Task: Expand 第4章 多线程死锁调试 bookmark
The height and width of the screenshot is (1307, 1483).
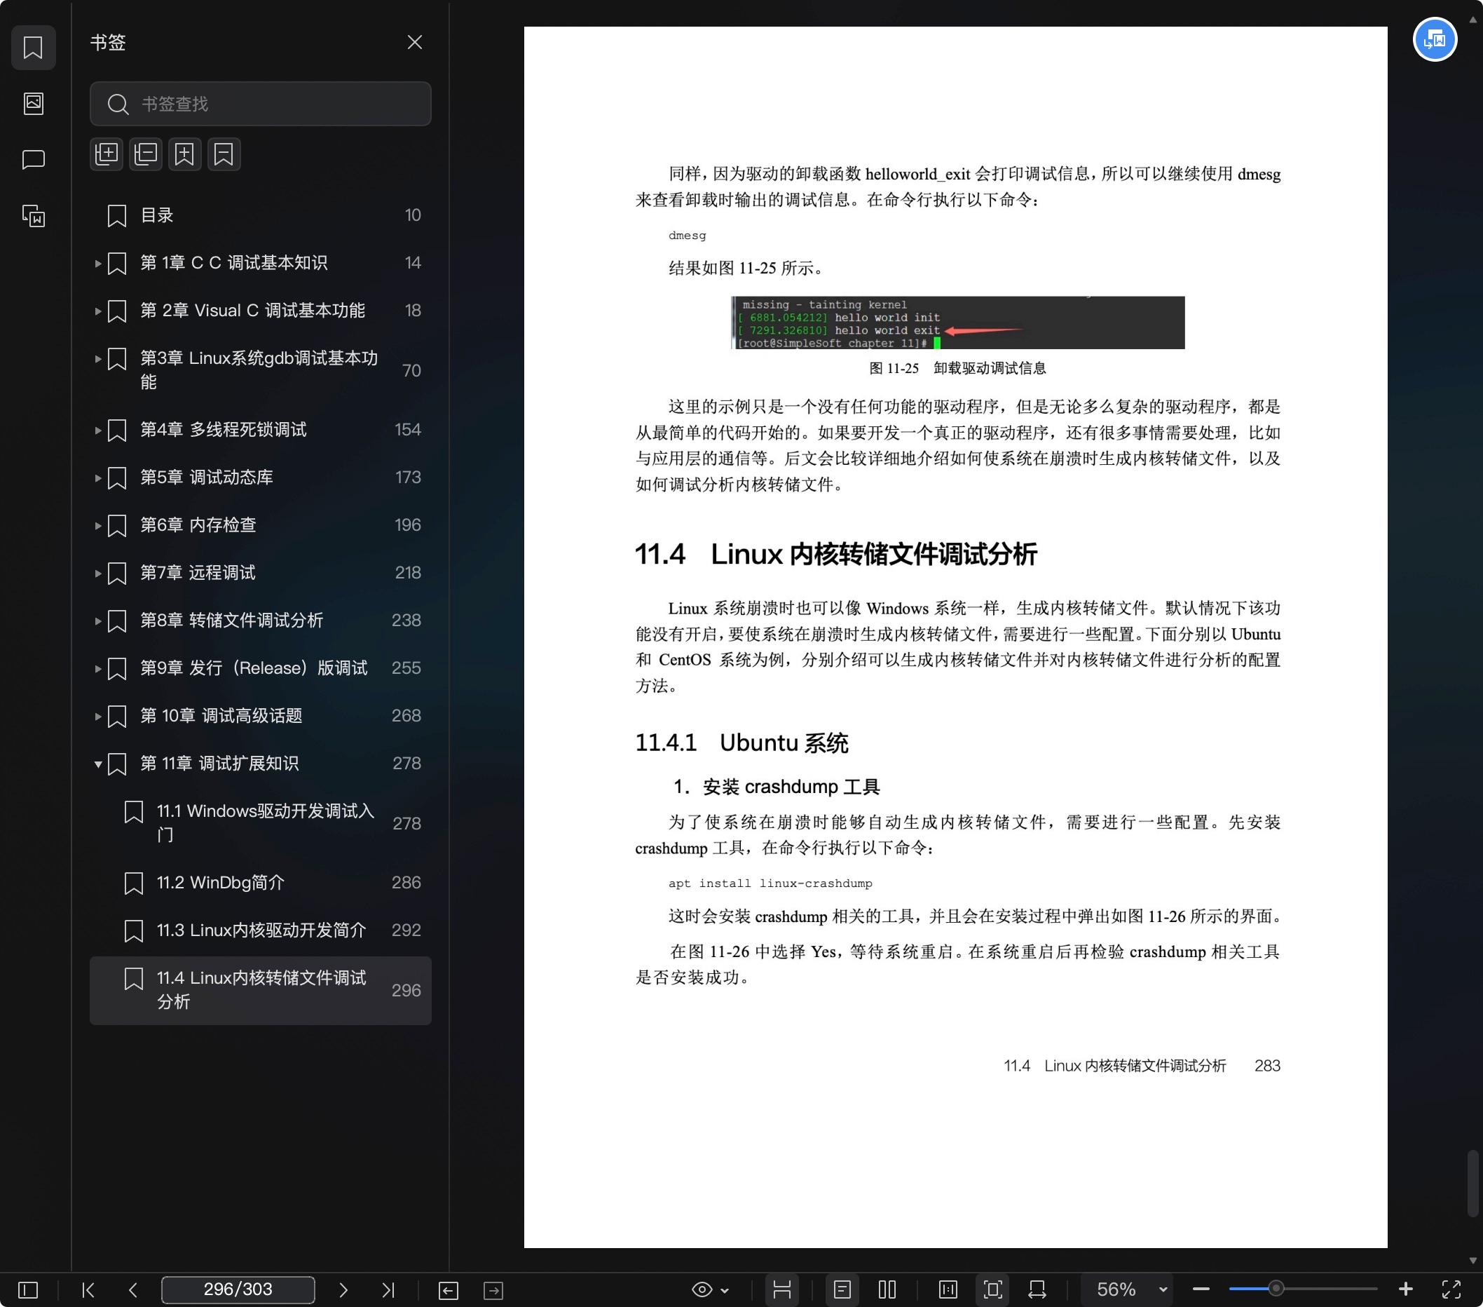Action: click(97, 431)
